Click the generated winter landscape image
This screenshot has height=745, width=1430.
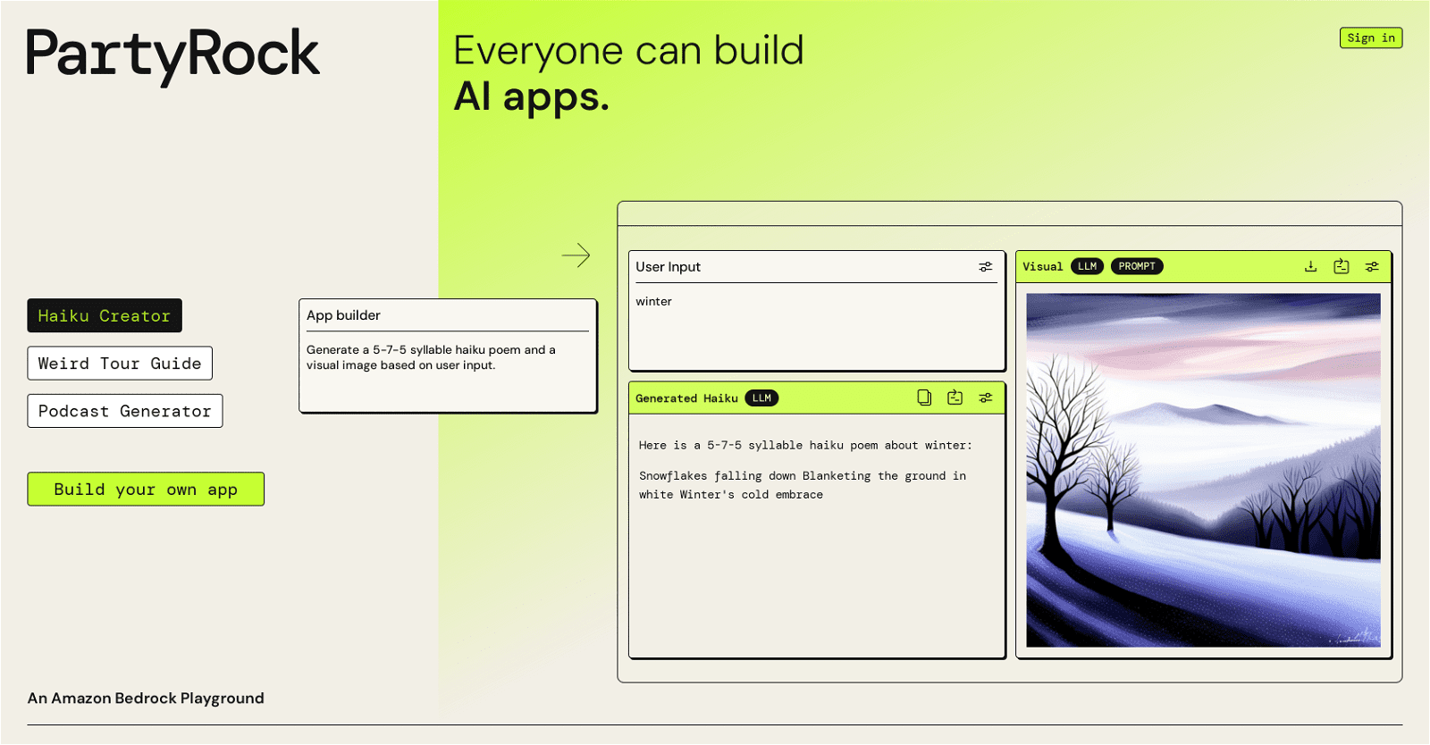(x=1203, y=470)
